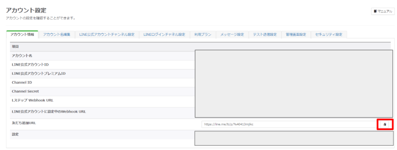Viewport: 397px width, 150px height.
Task: Click the Channel Secret row label
Action: pyautogui.click(x=25, y=91)
